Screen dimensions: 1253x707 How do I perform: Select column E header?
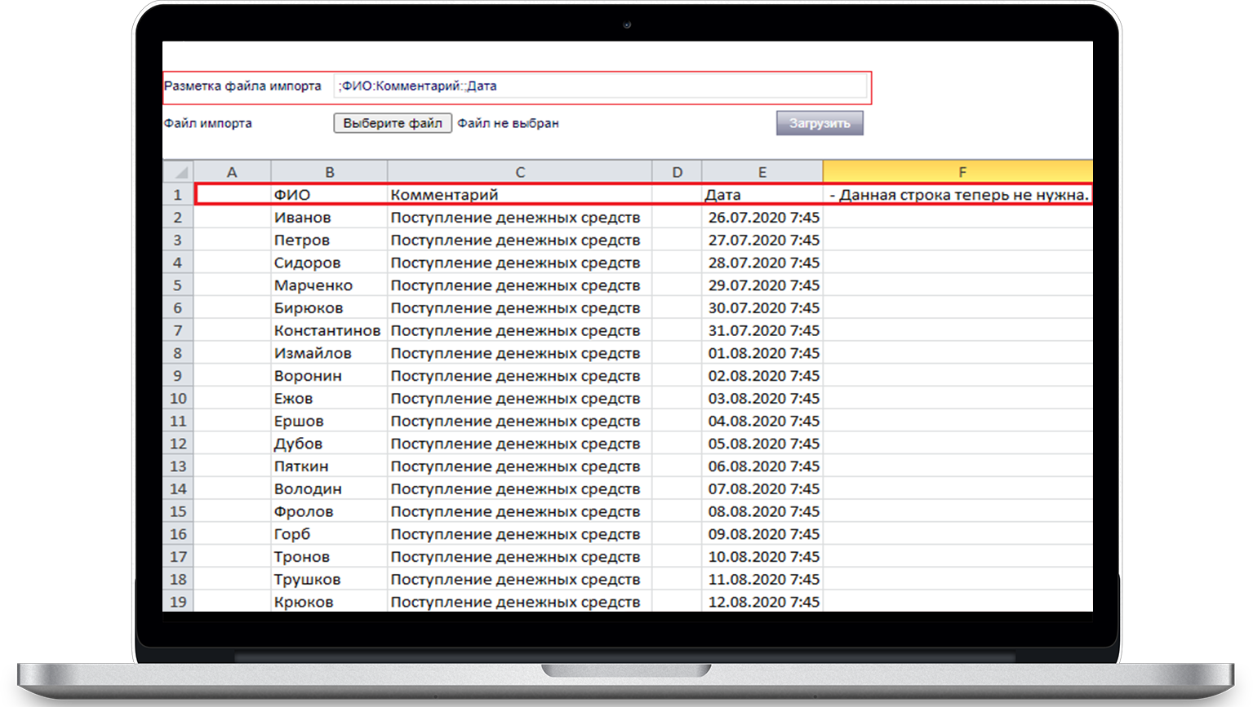(x=762, y=172)
